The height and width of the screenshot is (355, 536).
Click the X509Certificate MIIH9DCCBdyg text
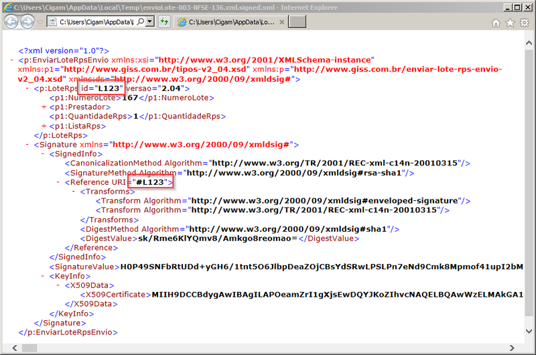pos(338,295)
